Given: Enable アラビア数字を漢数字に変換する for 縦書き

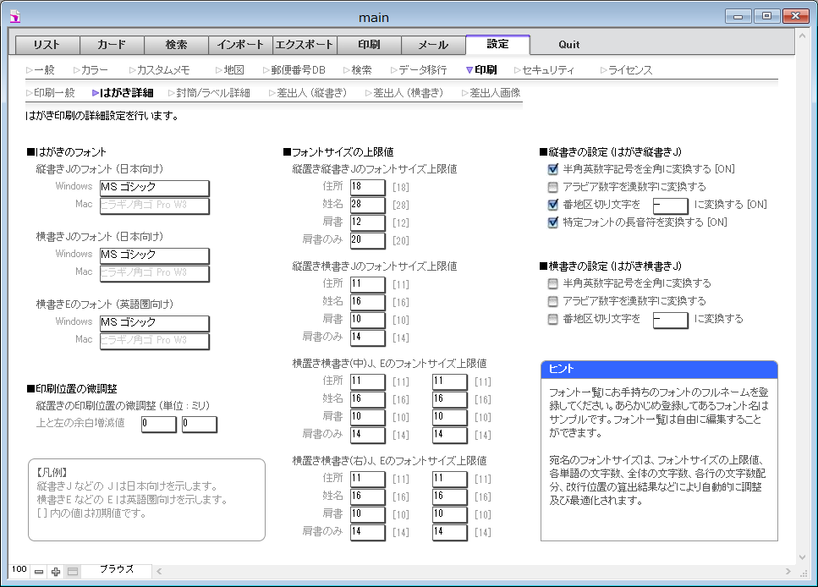Looking at the screenshot, I should coord(553,187).
